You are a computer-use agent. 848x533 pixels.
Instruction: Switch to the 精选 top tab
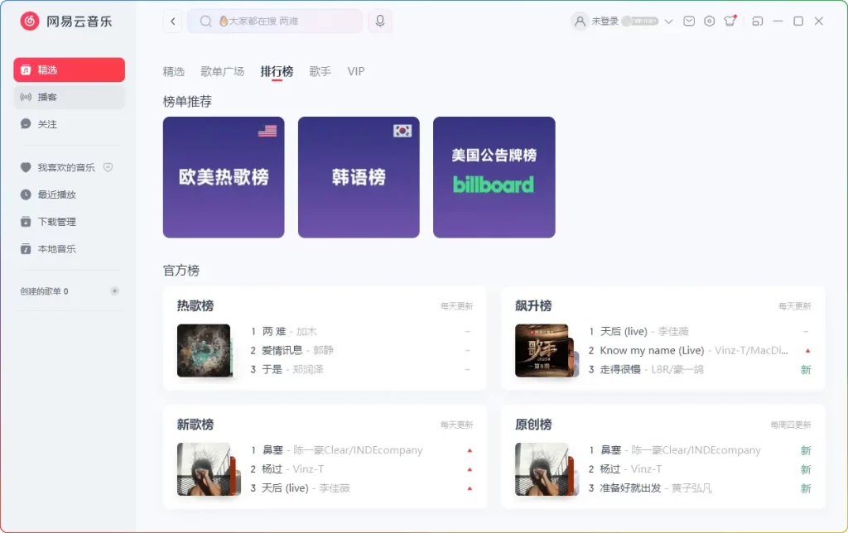[174, 71]
